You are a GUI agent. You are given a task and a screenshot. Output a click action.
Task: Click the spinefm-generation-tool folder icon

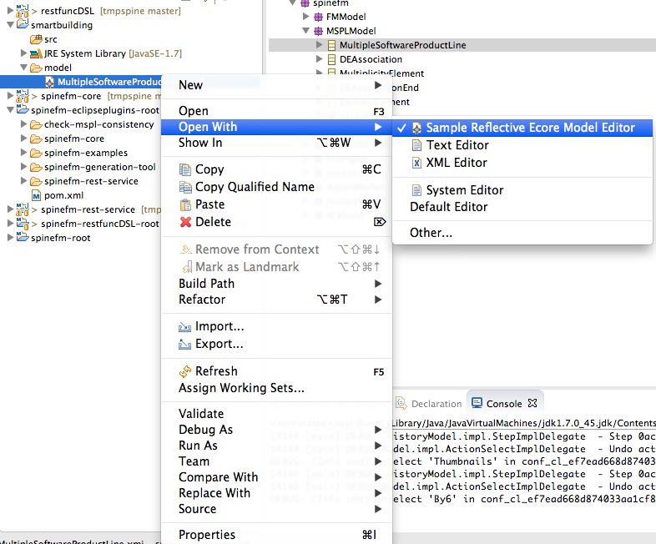pos(36,167)
